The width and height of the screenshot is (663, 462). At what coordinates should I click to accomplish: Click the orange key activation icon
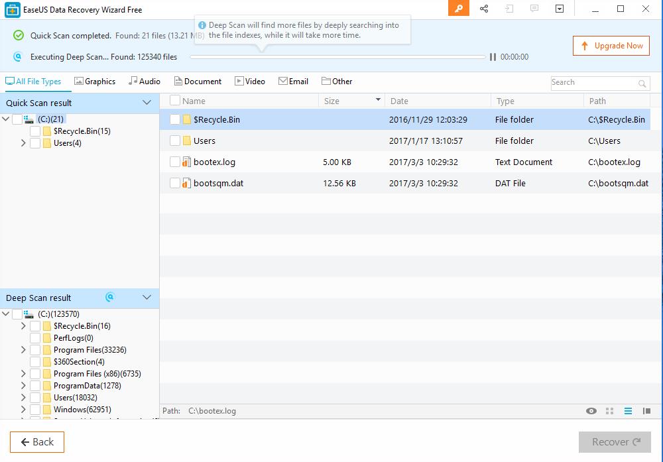[458, 9]
